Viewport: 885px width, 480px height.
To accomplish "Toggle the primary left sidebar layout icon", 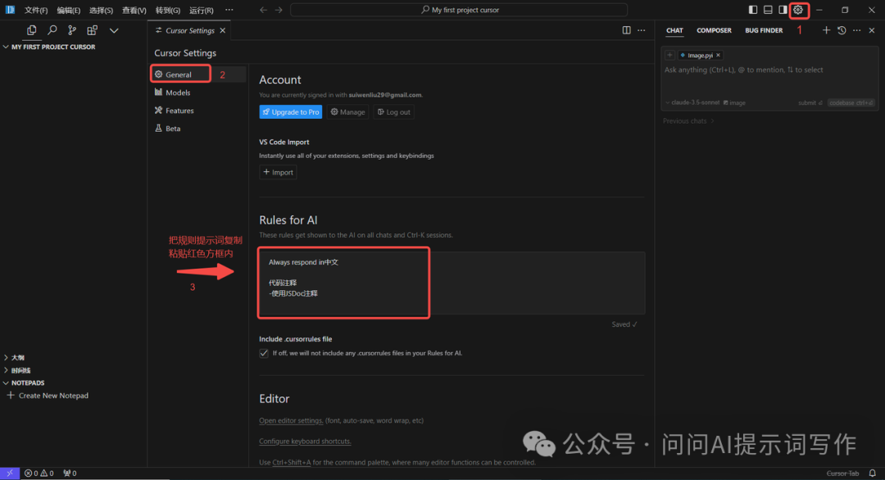I will tap(753, 10).
